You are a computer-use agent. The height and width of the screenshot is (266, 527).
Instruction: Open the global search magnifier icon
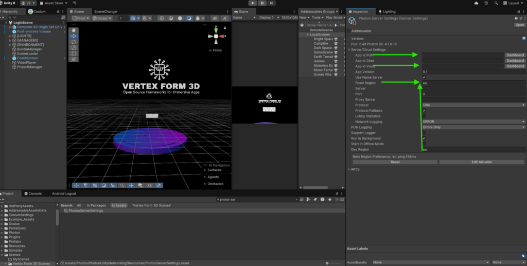[496, 3]
